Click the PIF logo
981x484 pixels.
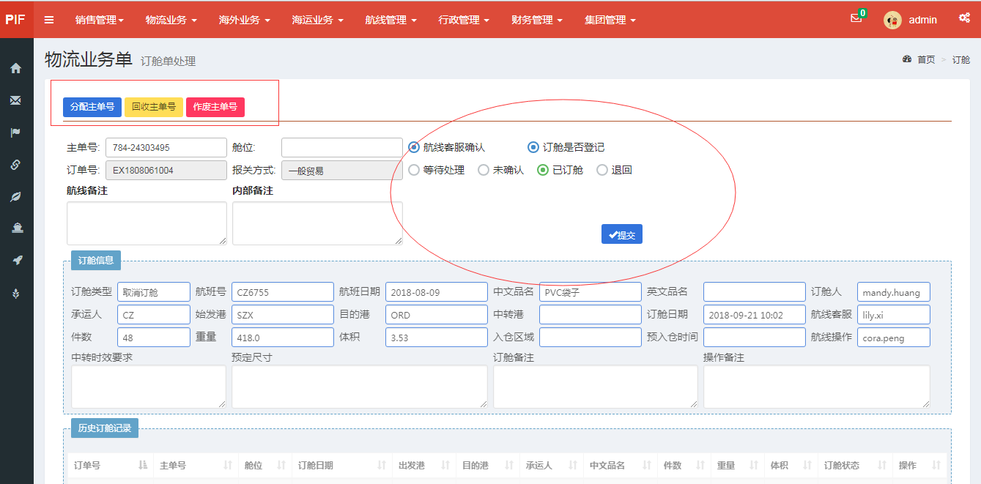(x=15, y=20)
